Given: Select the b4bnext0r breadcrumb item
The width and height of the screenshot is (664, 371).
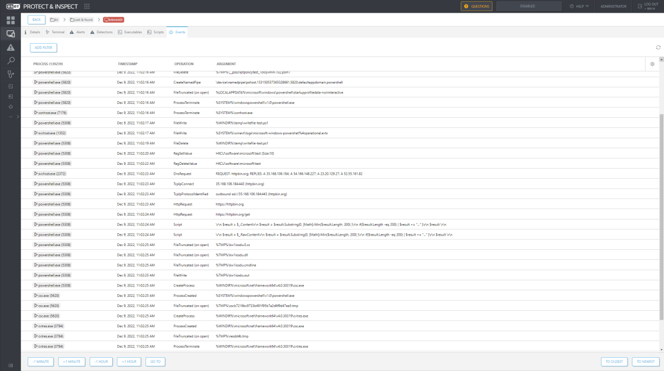Looking at the screenshot, I should point(114,18).
